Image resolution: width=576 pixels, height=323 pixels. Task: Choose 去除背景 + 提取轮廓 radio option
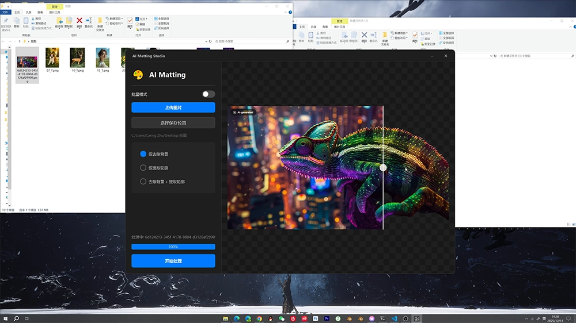[x=143, y=182]
